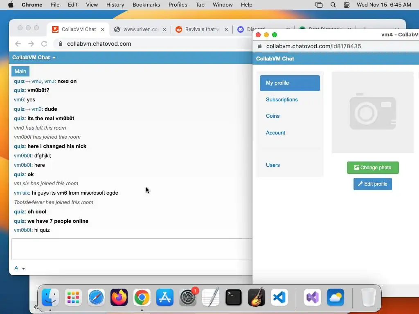Go forward in the Chrome browser
419x314 pixels.
[x=31, y=44]
